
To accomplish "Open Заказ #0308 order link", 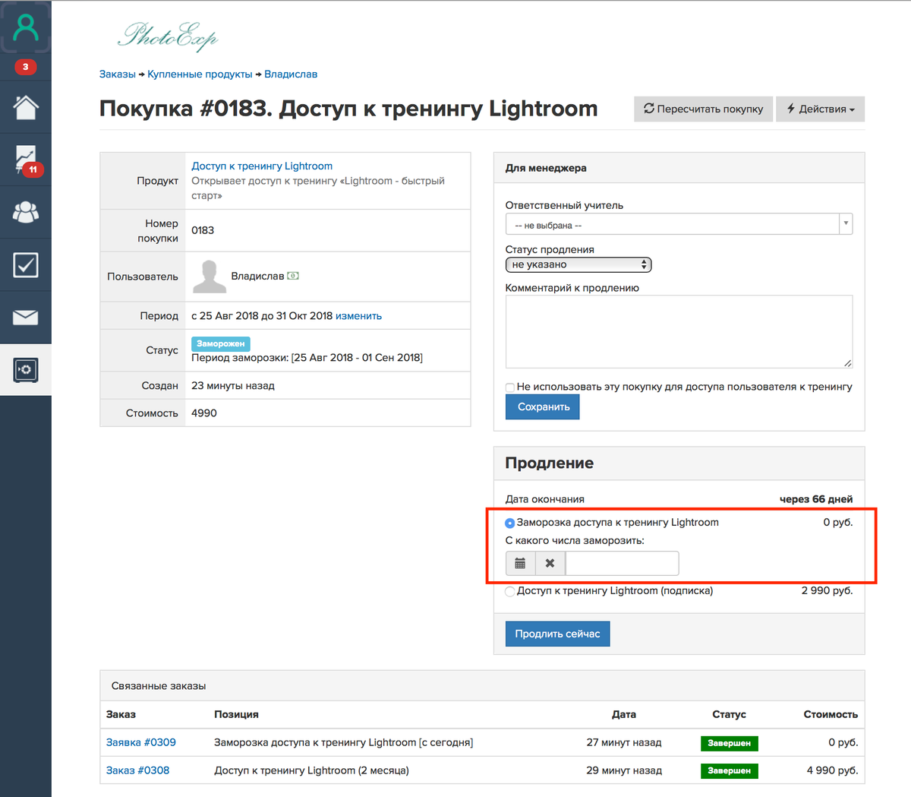I will (x=137, y=770).
